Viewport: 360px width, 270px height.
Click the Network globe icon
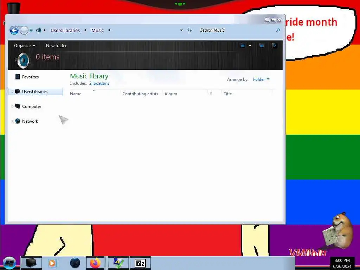click(x=18, y=121)
